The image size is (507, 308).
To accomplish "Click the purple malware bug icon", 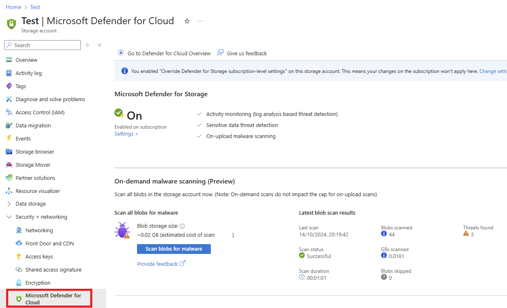I will point(122,231).
